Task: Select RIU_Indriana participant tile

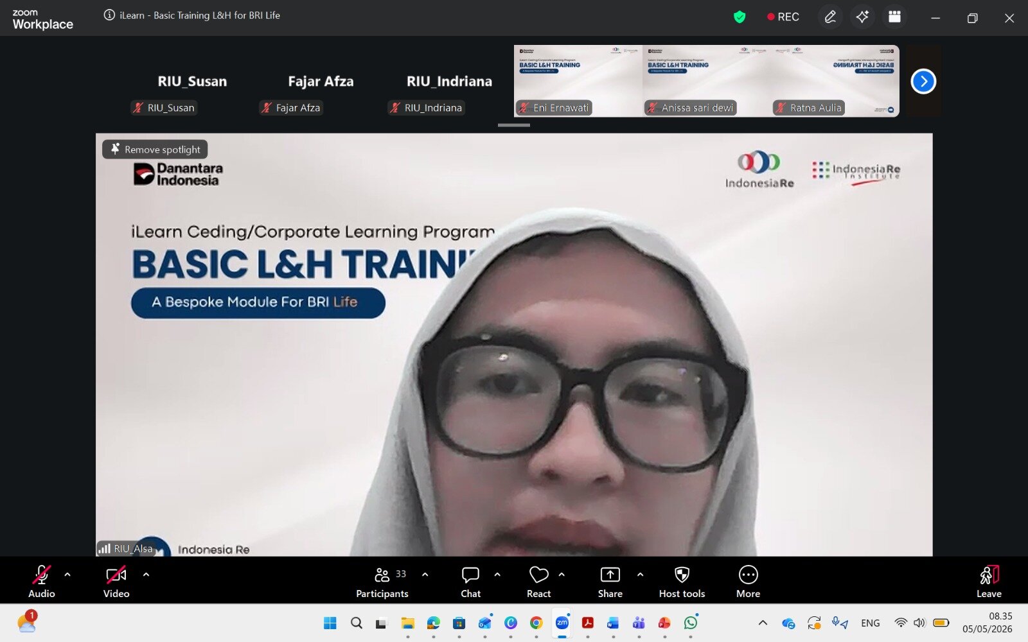Action: pos(450,82)
